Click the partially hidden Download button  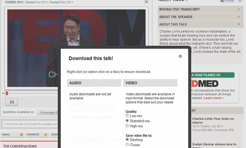pos(54,135)
